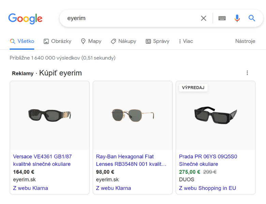Open the on-screen keyboard icon

[222, 18]
